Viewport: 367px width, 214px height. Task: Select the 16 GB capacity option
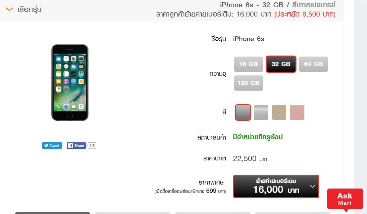click(248, 64)
